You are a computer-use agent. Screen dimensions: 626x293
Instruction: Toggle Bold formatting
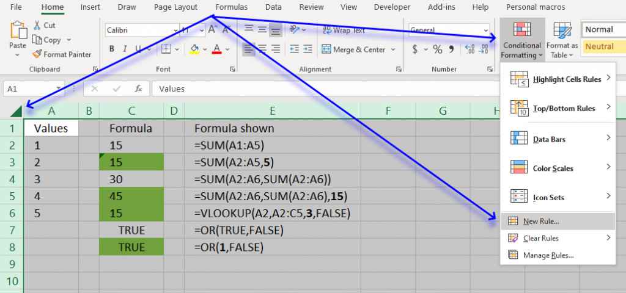click(111, 49)
